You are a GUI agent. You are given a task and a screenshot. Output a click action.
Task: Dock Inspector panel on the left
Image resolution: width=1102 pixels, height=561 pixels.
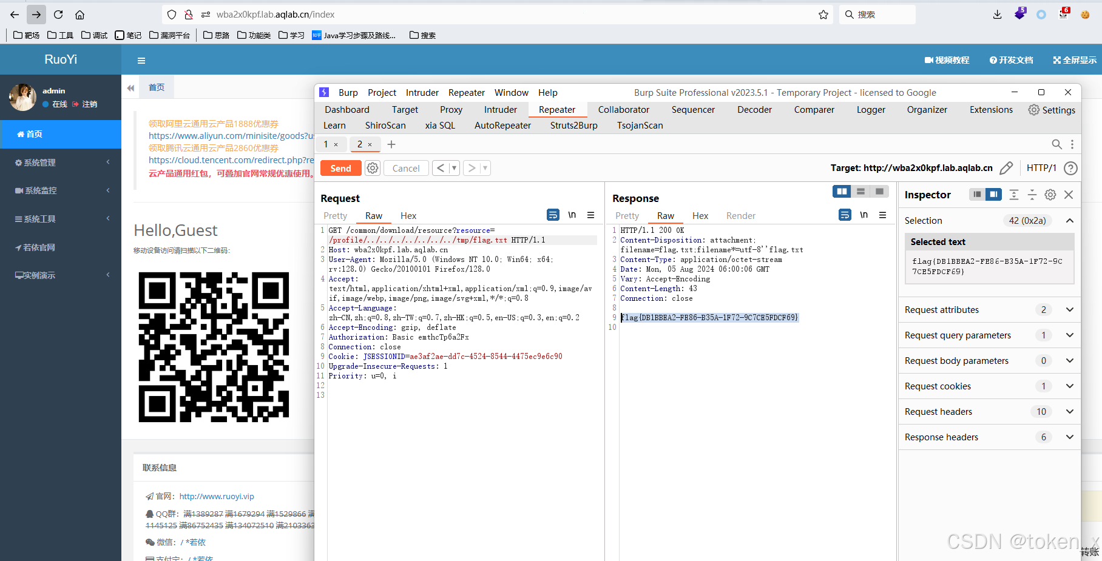(977, 194)
